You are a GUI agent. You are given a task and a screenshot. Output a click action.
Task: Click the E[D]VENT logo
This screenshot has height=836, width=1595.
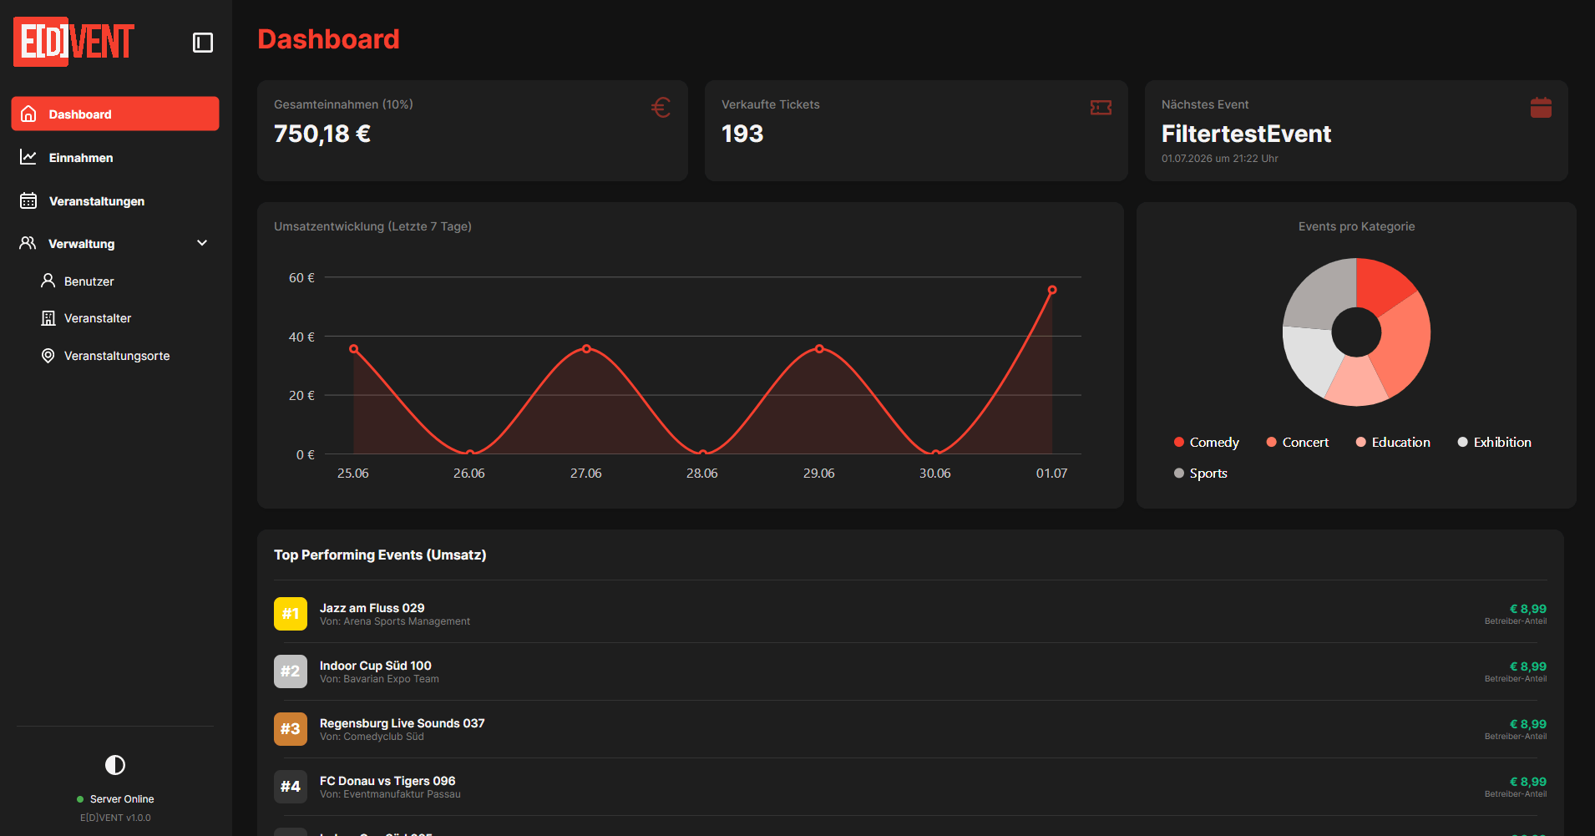click(74, 42)
